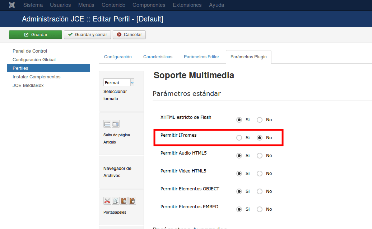This screenshot has width=372, height=229.
Task: Open Configuración Global in sidebar
Action: click(34, 59)
